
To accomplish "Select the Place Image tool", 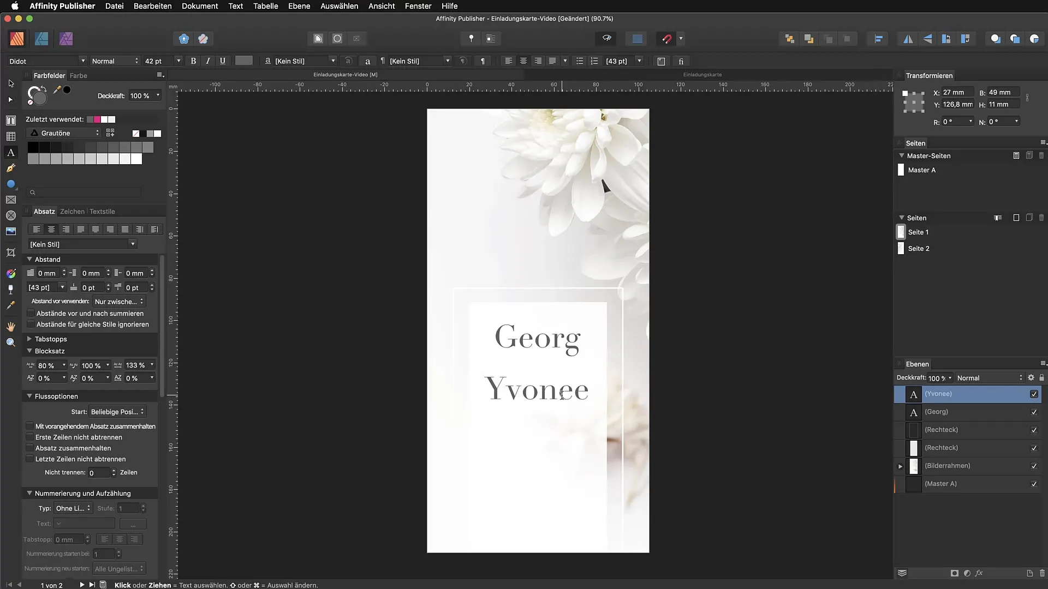I will [x=11, y=231].
